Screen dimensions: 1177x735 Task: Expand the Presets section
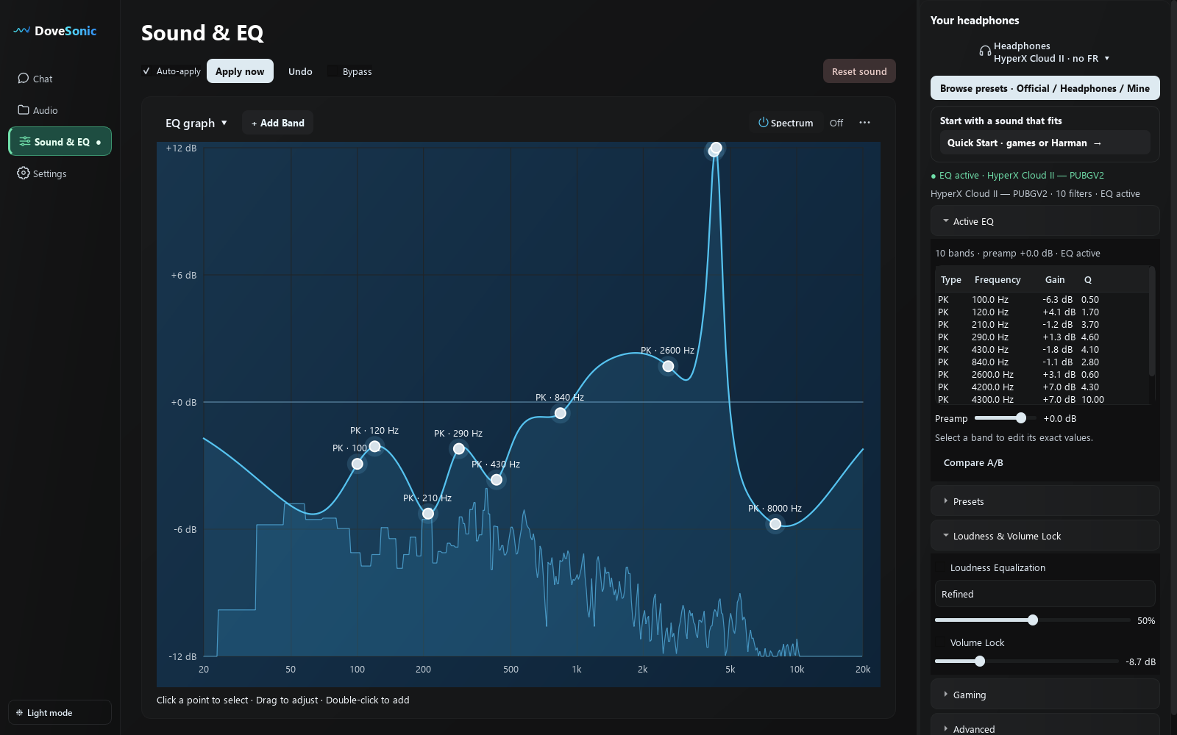click(x=1045, y=501)
